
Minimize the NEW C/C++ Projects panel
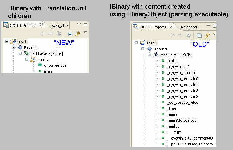point(79,23)
